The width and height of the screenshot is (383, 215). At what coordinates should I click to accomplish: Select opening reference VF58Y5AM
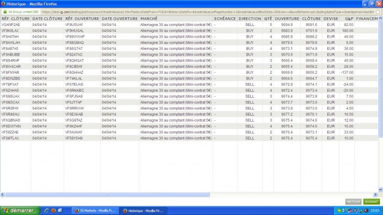(74, 138)
